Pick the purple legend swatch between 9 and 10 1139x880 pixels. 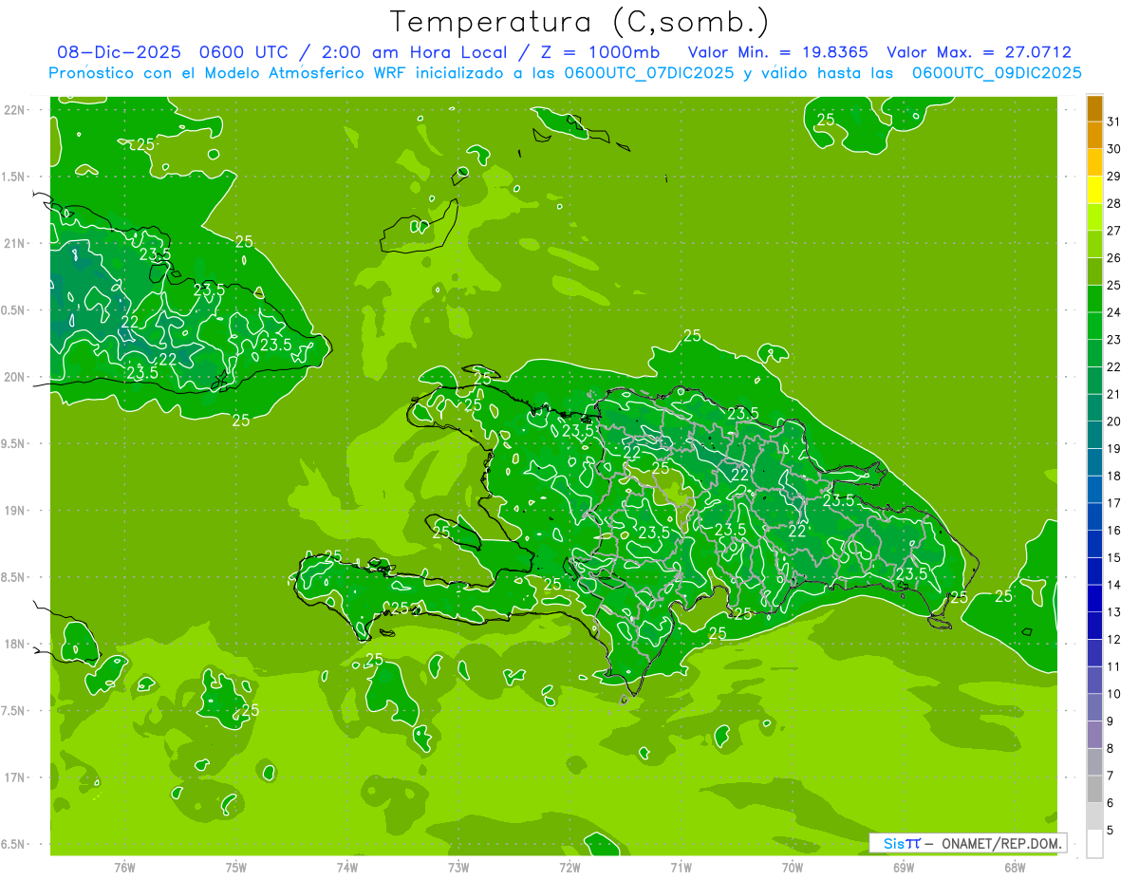[1094, 707]
